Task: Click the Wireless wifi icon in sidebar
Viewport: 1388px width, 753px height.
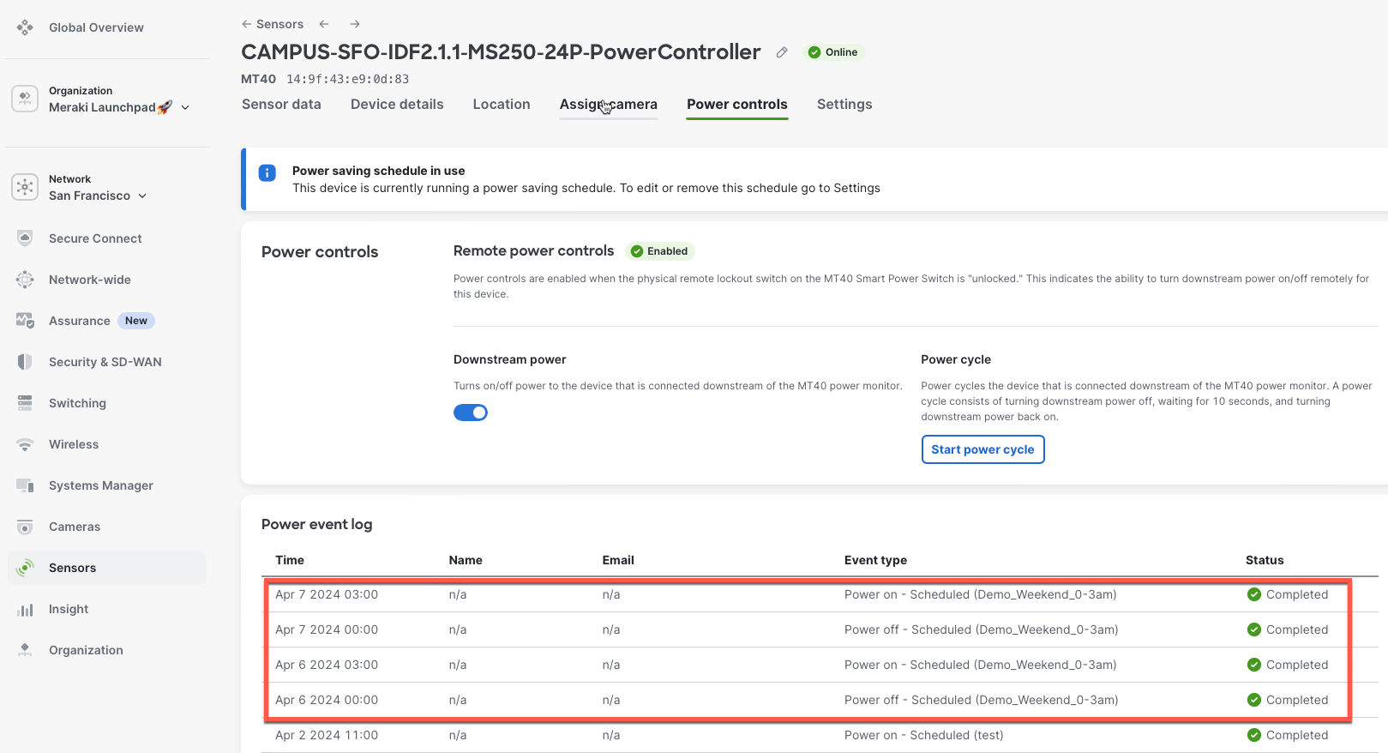Action: click(25, 444)
